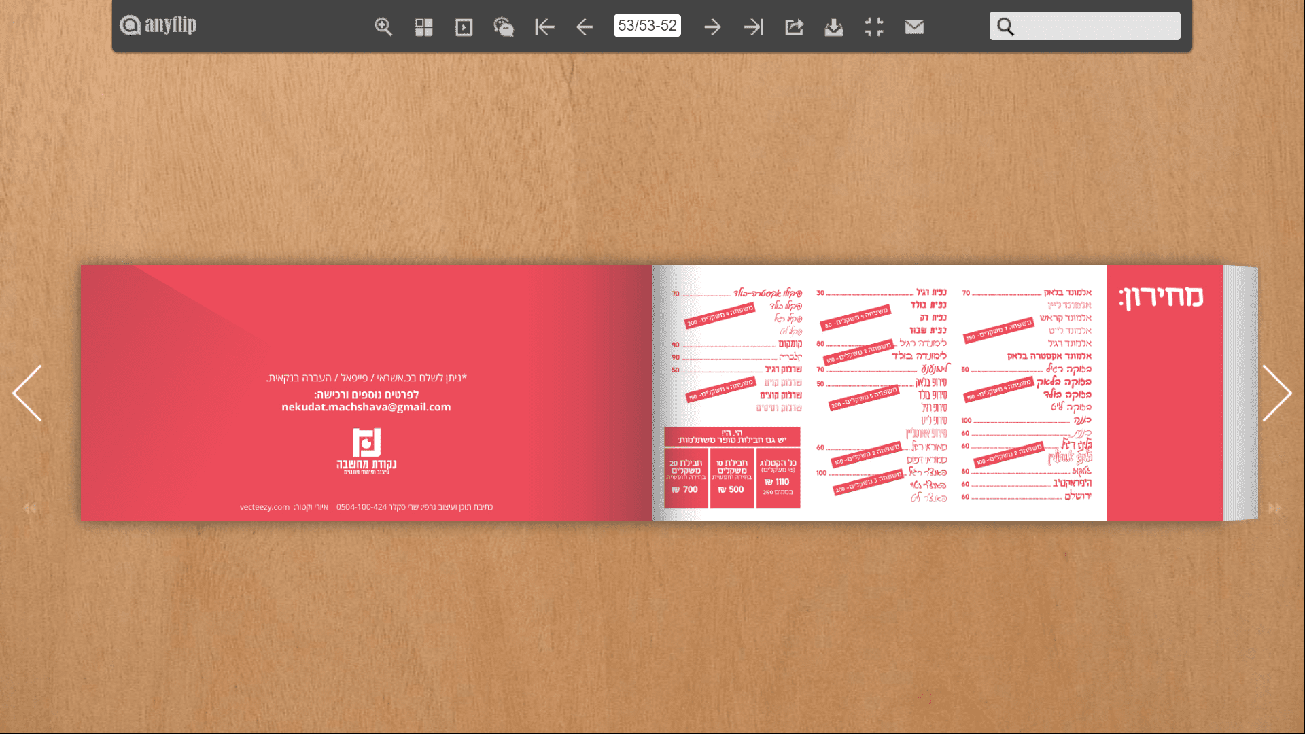Image resolution: width=1305 pixels, height=734 pixels.
Task: Go to previous page using toolbar arrow
Action: coord(585,27)
